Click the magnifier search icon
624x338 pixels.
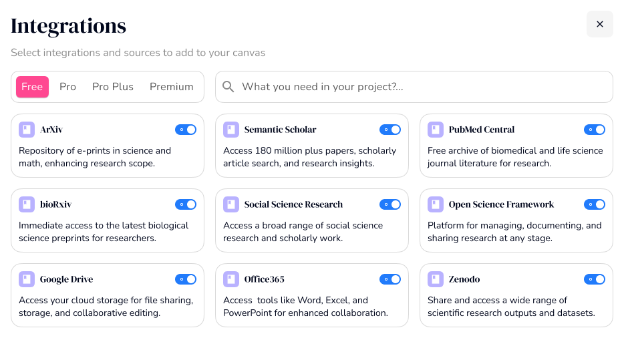point(228,87)
